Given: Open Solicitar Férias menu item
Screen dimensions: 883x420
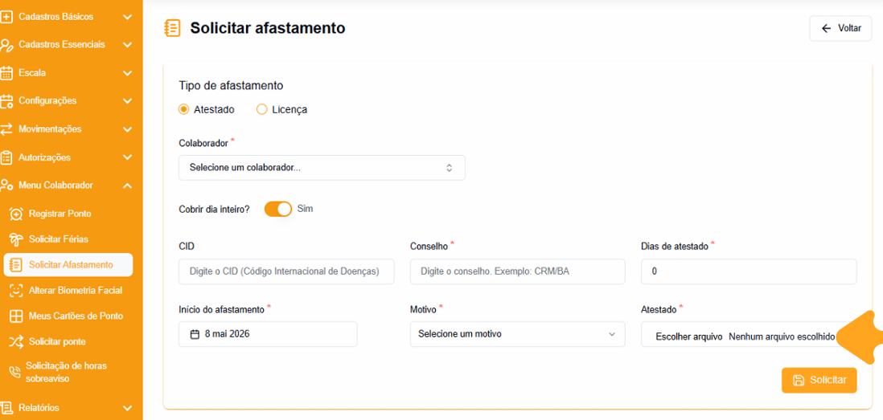Looking at the screenshot, I should click(x=68, y=239).
